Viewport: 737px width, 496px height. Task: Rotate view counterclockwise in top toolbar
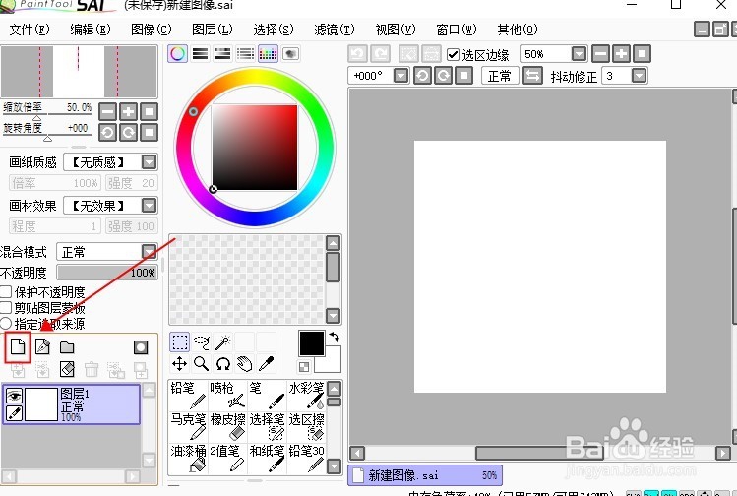[x=422, y=75]
